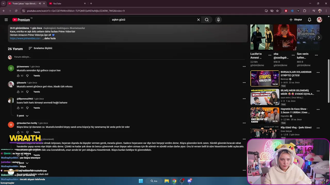Open the Windows Start button
The width and height of the screenshot is (330, 185).
[141, 181]
